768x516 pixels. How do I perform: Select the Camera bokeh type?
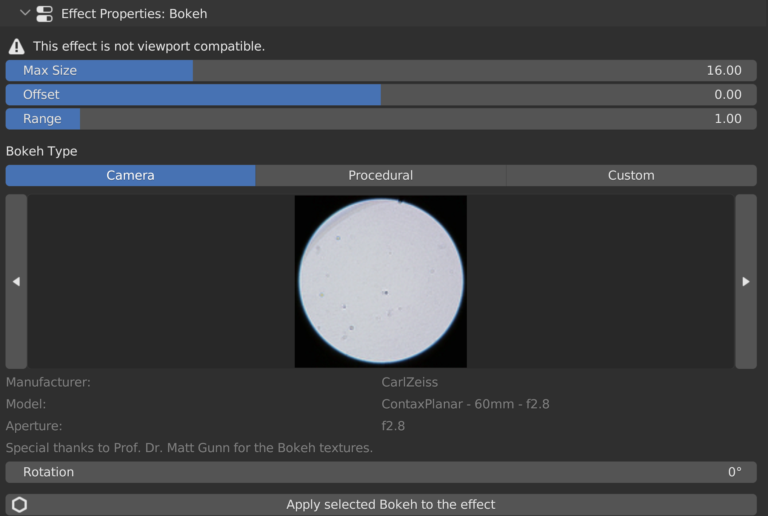point(130,175)
